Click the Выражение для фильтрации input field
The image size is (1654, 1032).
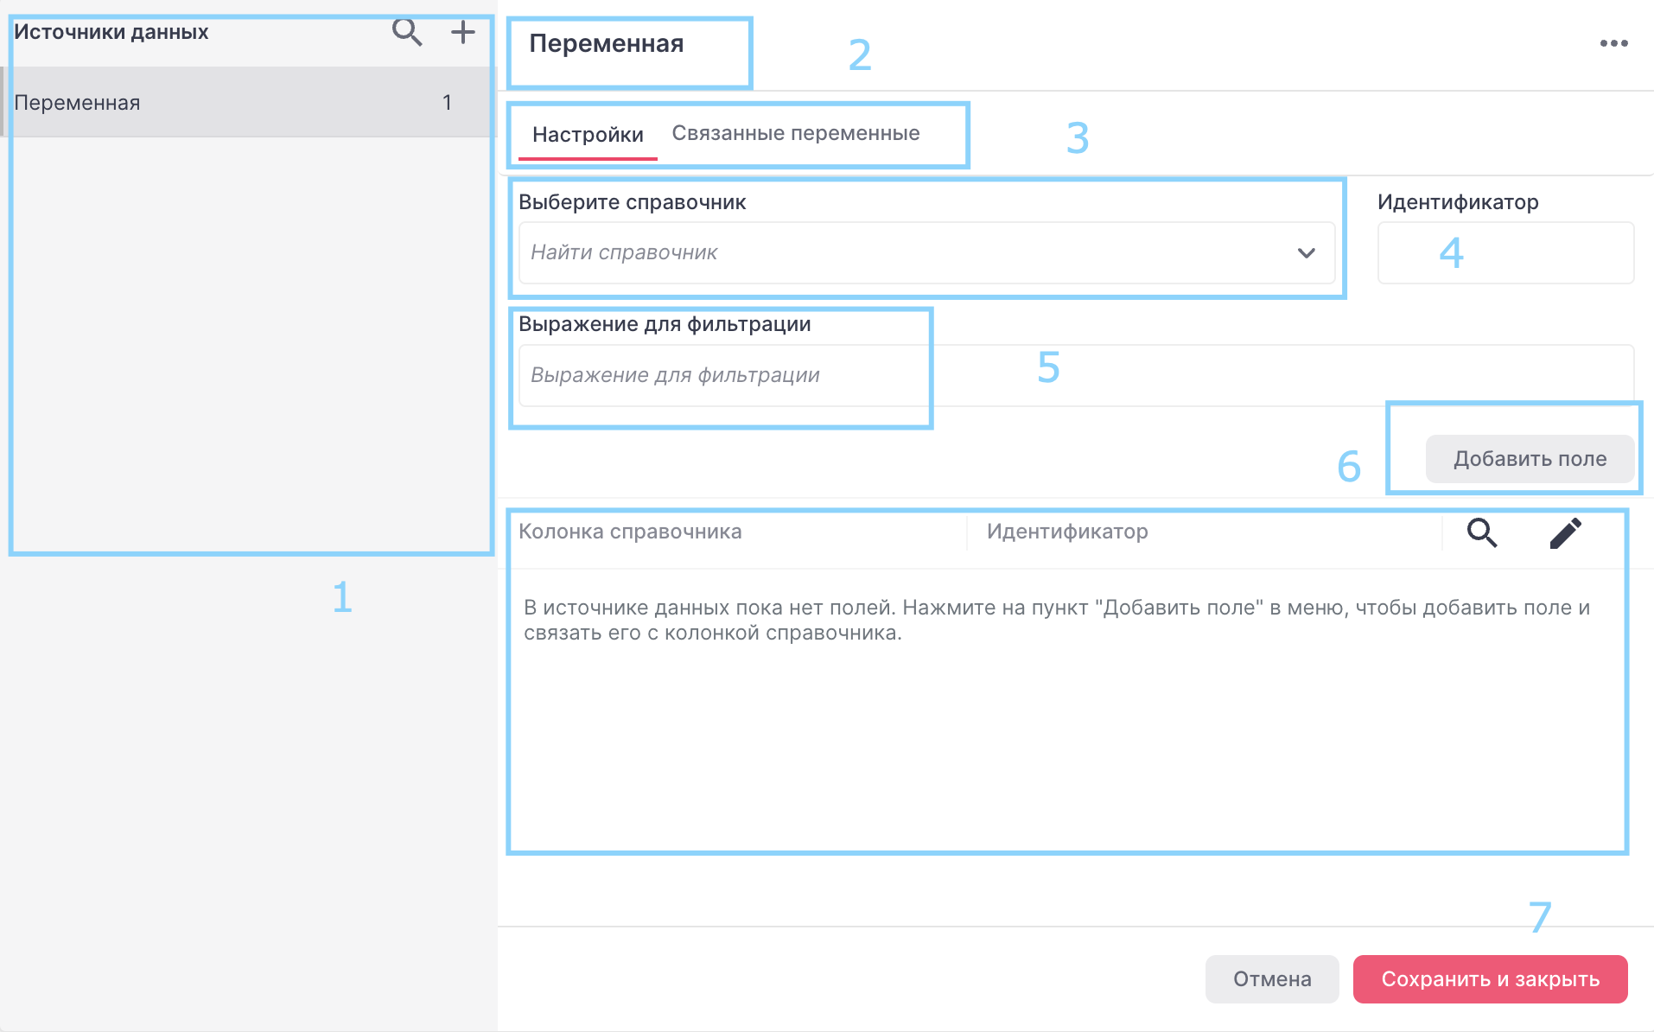coord(1075,376)
